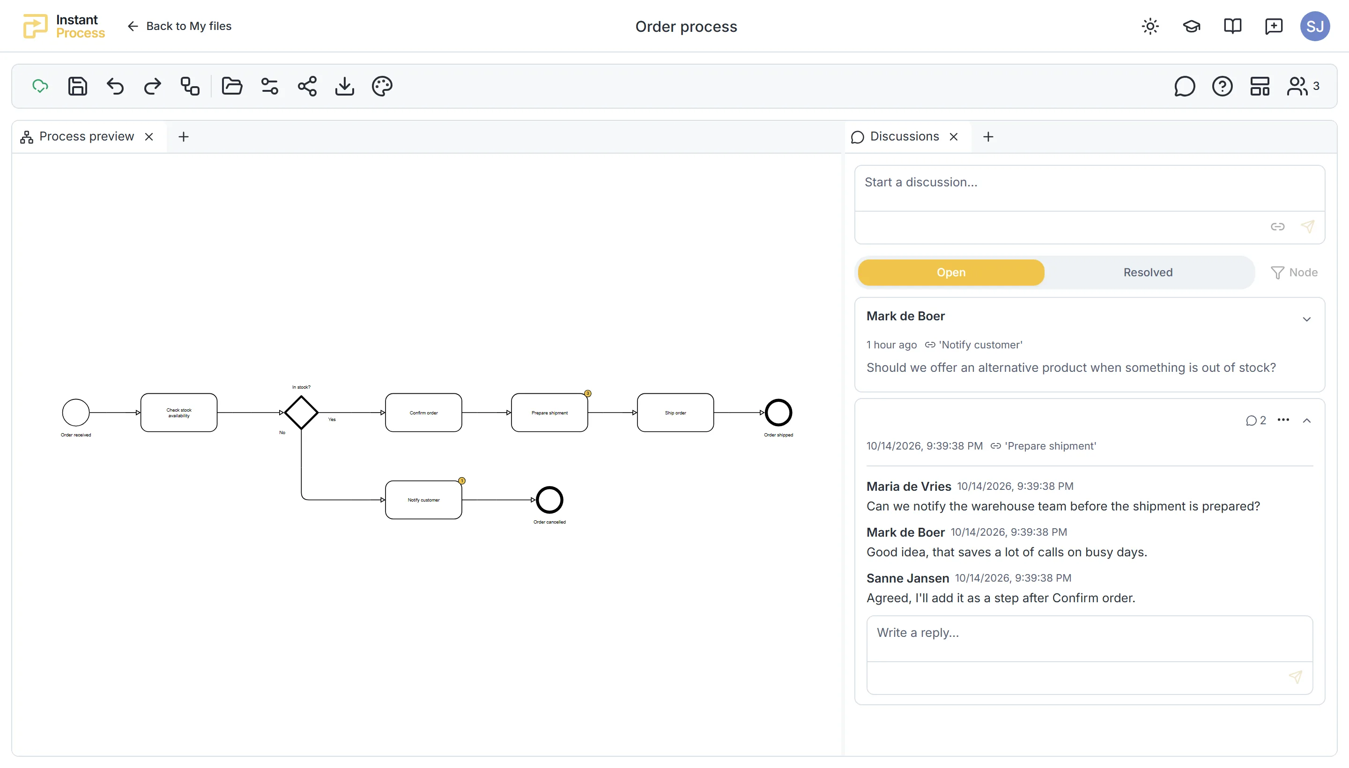
Task: Select the Ship order task node
Action: tap(675, 413)
